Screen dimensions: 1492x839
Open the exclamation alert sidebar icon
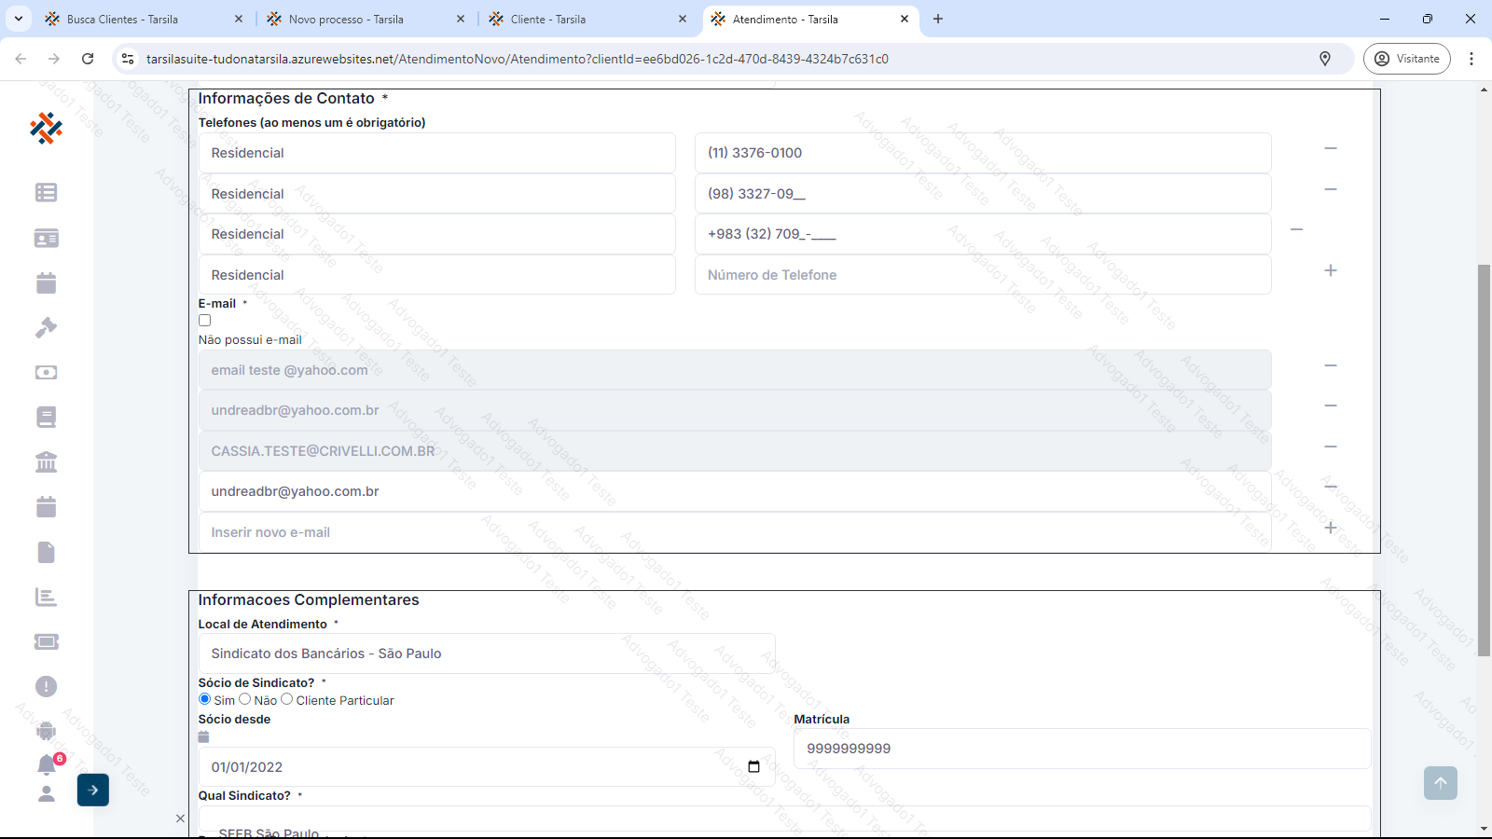click(46, 686)
